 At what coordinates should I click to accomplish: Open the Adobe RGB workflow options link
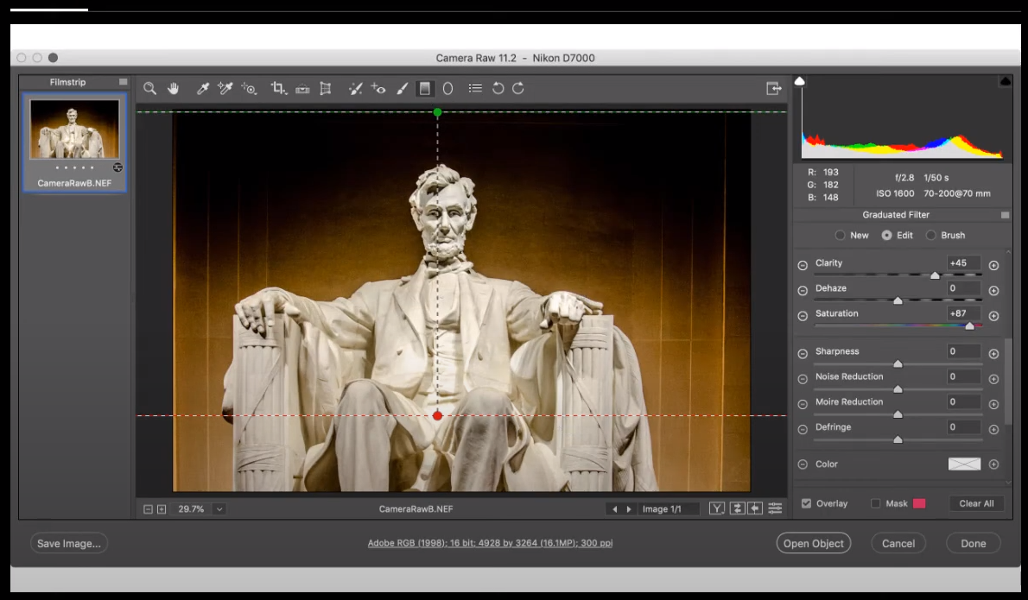pos(490,542)
